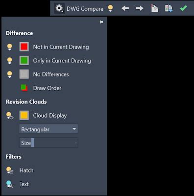Screen dimensions: 194x196
Task: Click the Only in Current Drawing label
Action: 62,61
